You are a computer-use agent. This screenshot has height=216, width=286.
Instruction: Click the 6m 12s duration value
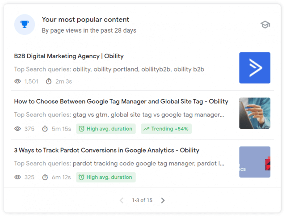click(61, 177)
